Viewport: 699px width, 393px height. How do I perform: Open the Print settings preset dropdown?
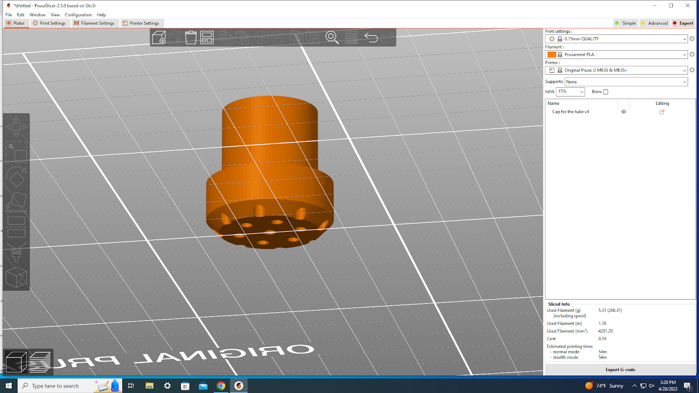click(616, 39)
